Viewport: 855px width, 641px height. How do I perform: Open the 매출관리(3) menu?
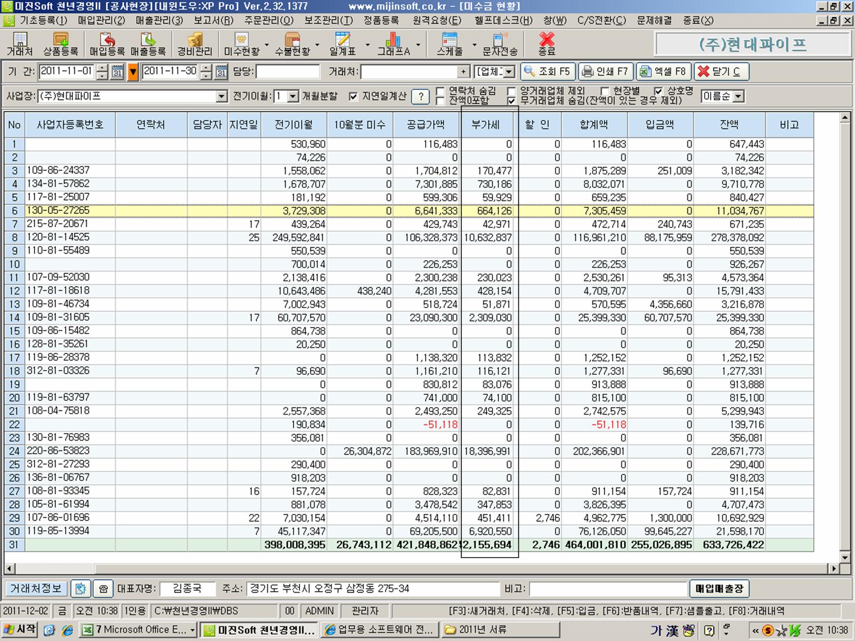159,20
